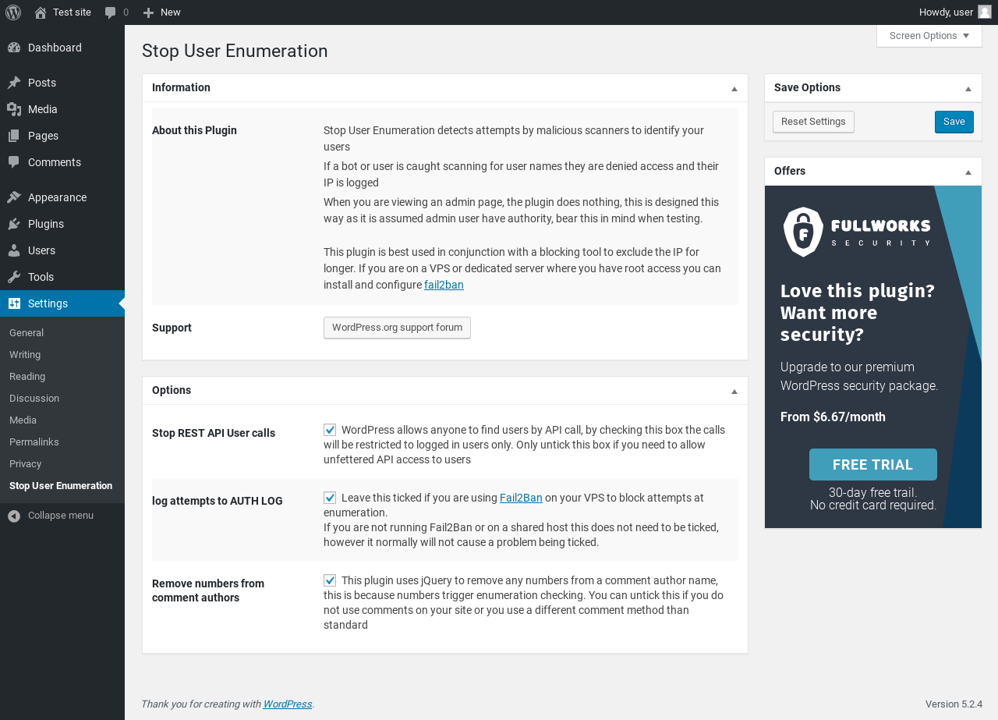
Task: Click the Version 5.2.4 footer text
Action: click(954, 704)
